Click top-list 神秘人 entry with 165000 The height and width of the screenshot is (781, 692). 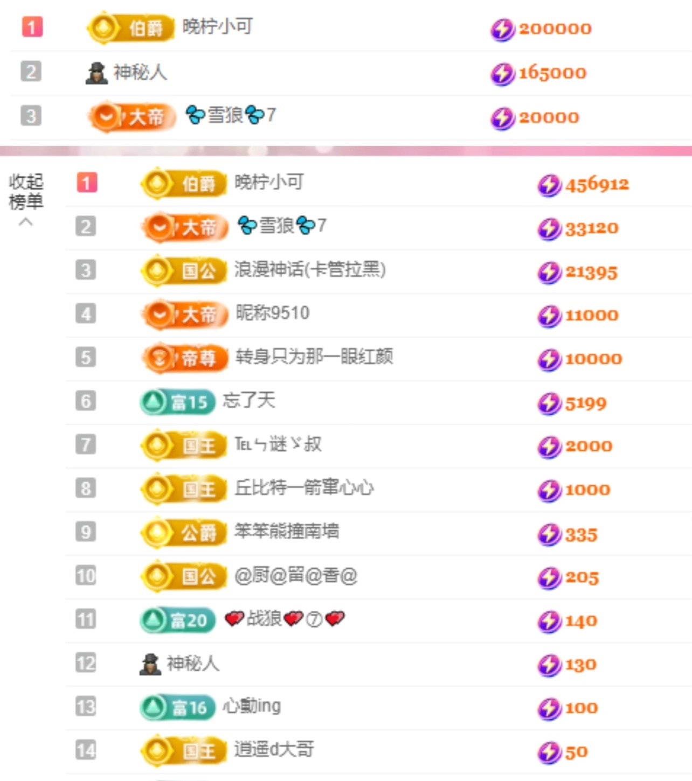coord(140,72)
